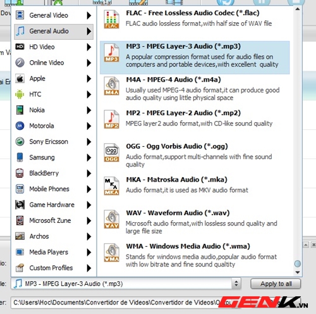Click the Sony Ericsson logo icon
Viewport: 316px width, 314px height.
(20, 142)
